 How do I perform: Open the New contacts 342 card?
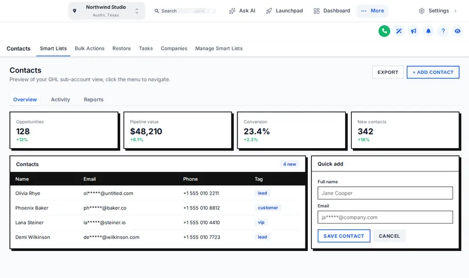[x=405, y=130]
